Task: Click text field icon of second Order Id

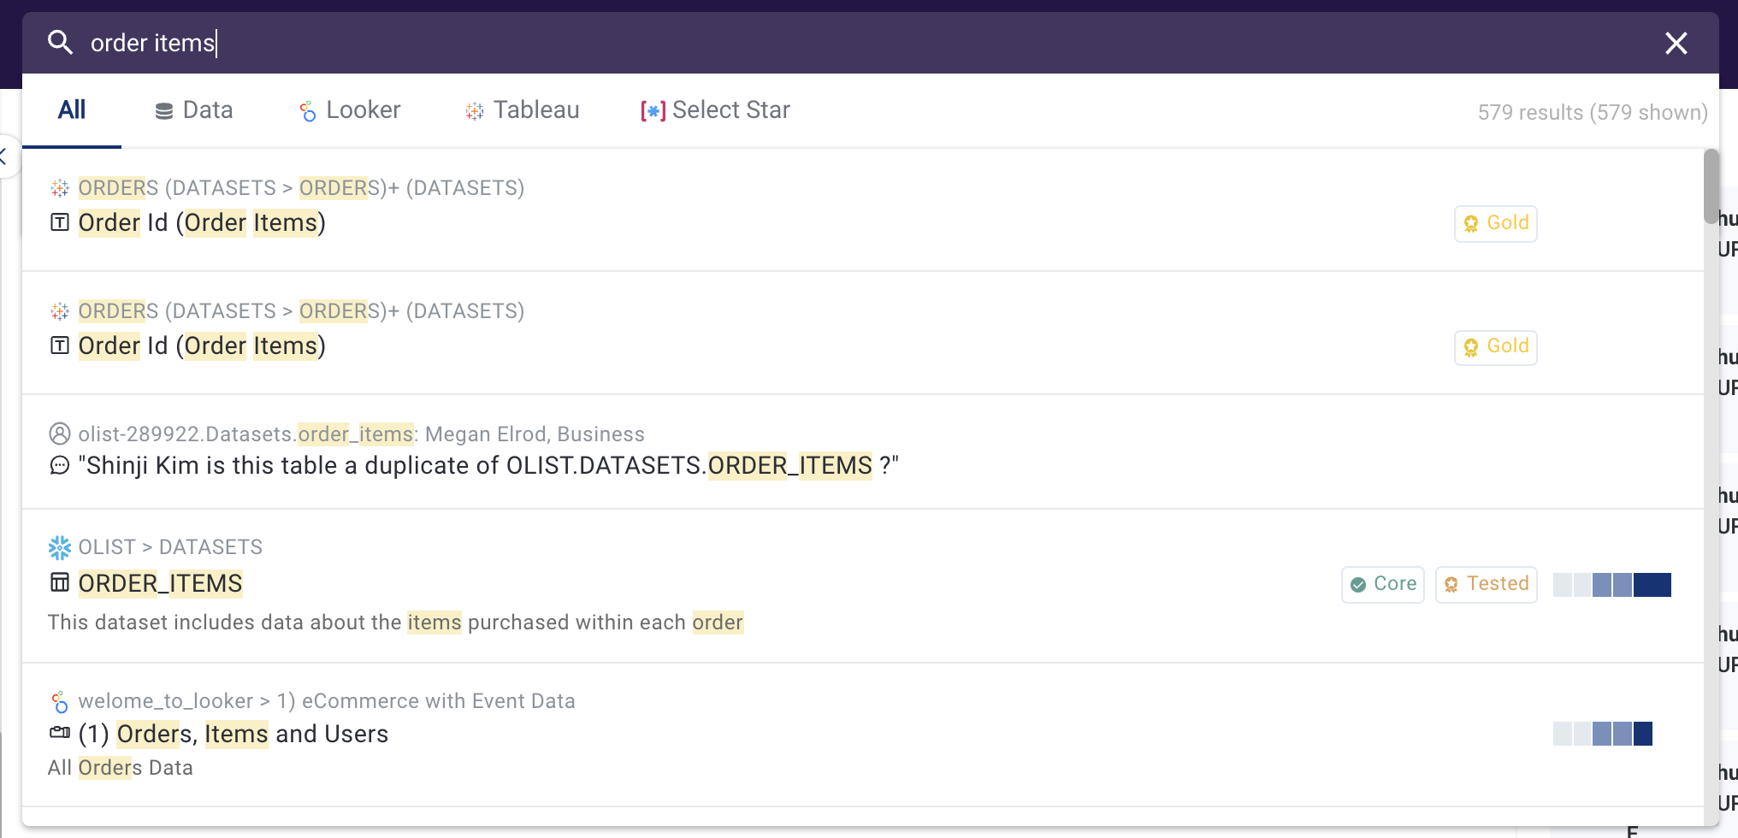Action: click(x=60, y=346)
